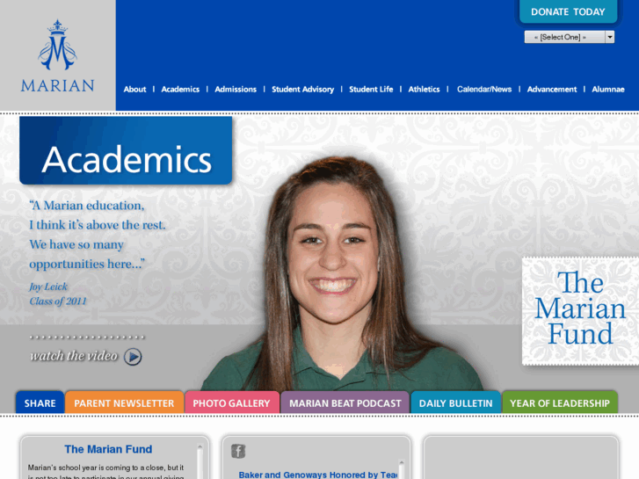
Task: Click the Select One dropdown arrow
Action: coord(610,37)
